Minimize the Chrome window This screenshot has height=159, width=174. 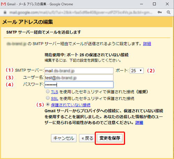(141, 4)
